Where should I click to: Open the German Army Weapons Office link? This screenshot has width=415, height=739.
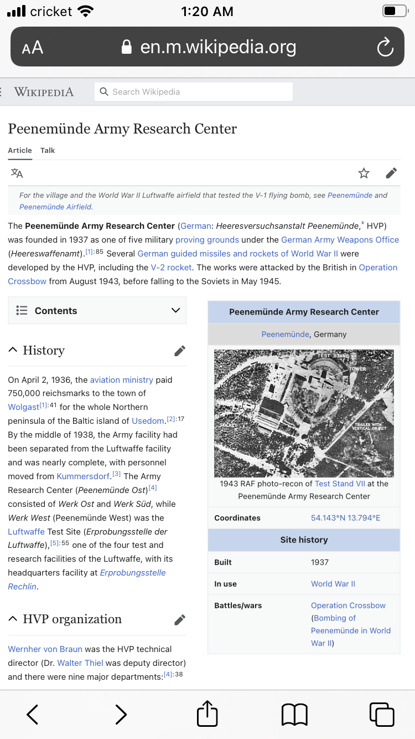coord(340,240)
